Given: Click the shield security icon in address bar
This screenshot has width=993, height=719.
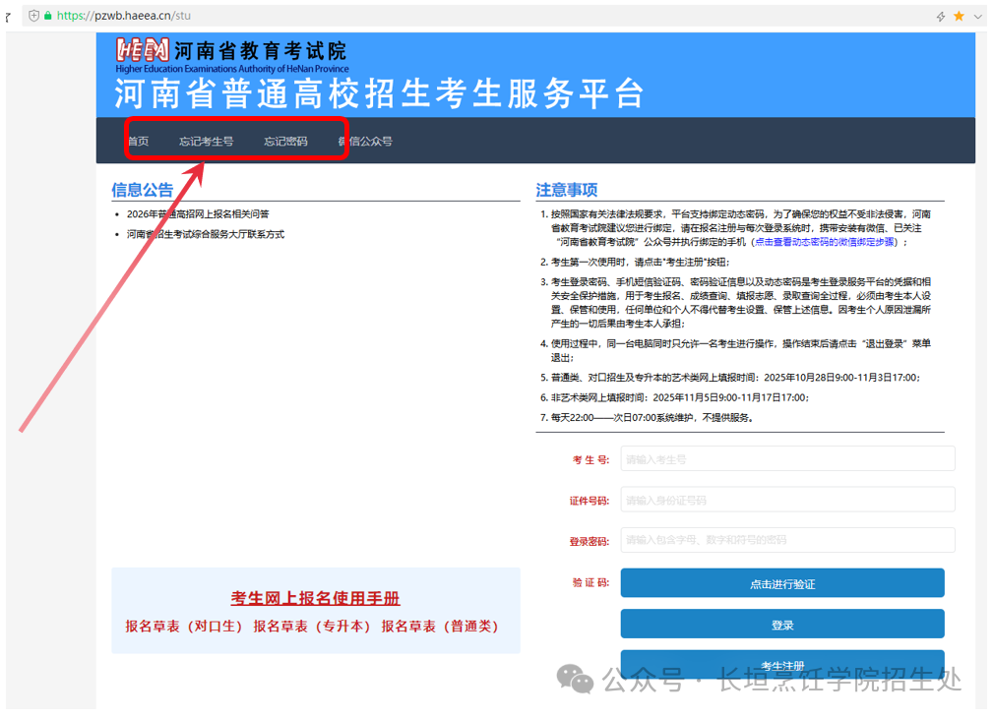Looking at the screenshot, I should tap(34, 16).
